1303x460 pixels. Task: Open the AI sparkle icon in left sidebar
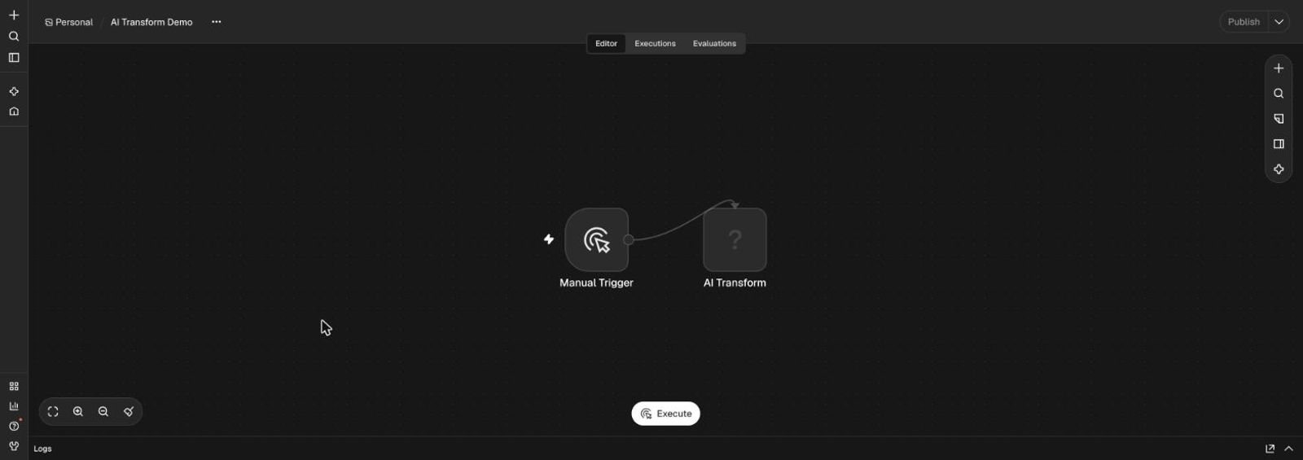14,91
